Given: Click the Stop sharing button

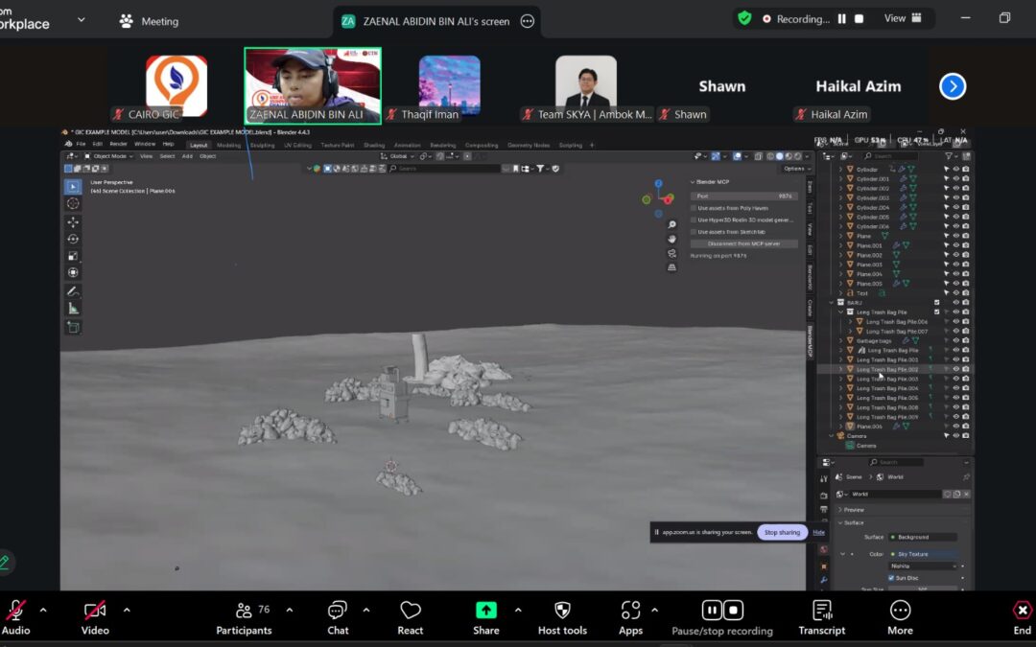Looking at the screenshot, I should 782,532.
